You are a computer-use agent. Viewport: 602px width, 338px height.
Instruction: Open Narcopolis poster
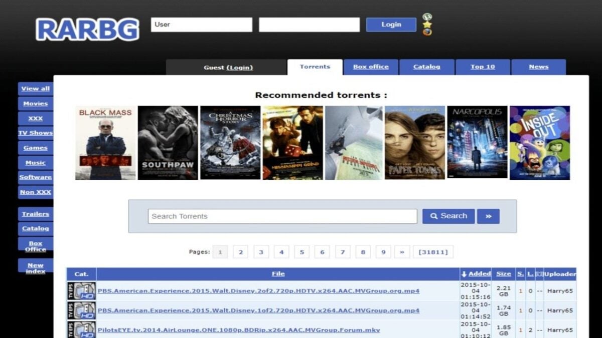pos(477,143)
